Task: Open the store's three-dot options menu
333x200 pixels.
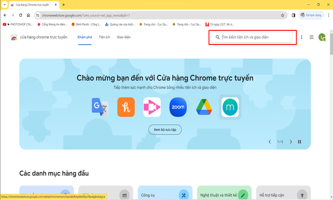Action: click(x=301, y=37)
